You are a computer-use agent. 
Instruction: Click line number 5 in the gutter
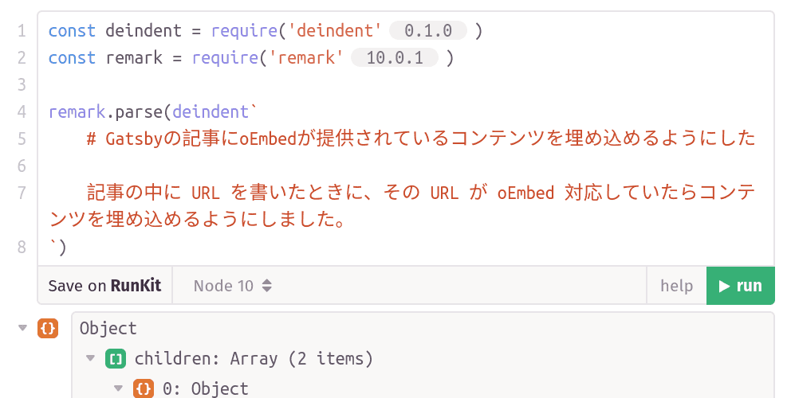coord(22,139)
